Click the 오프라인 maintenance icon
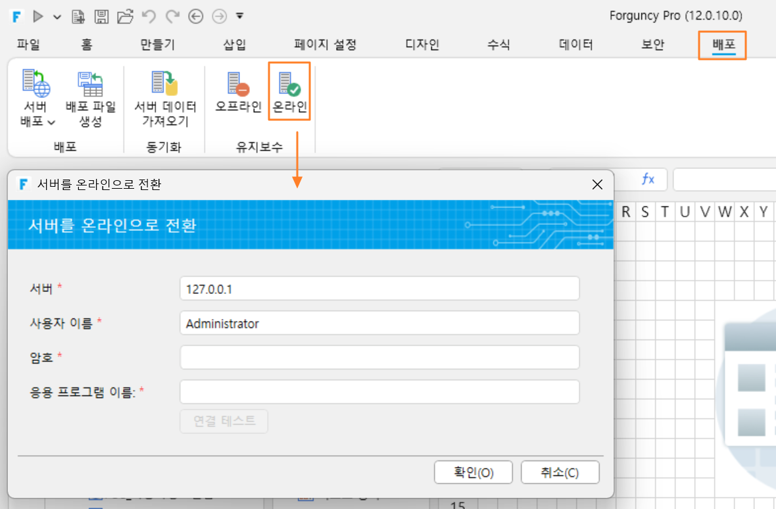 [238, 84]
